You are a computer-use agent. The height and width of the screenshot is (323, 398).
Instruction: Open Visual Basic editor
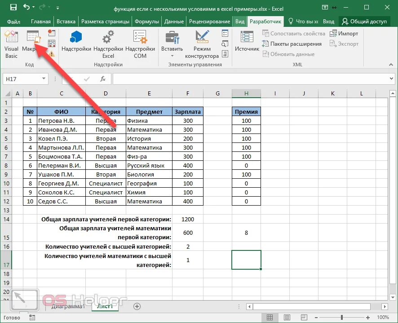click(11, 44)
